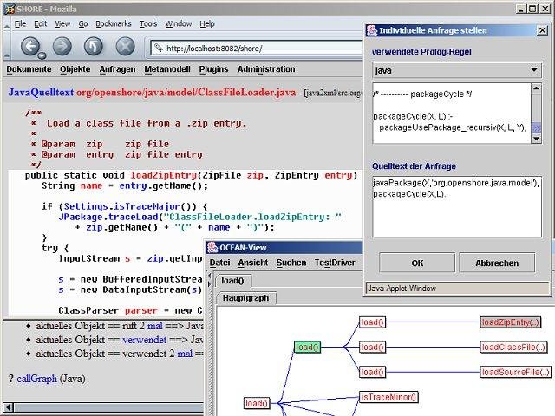Select the load() tab in OCEAN-View
This screenshot has width=555, height=416.
(233, 281)
